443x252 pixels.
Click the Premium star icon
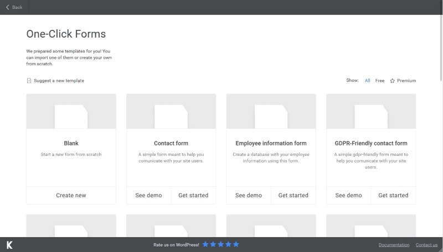pos(392,81)
